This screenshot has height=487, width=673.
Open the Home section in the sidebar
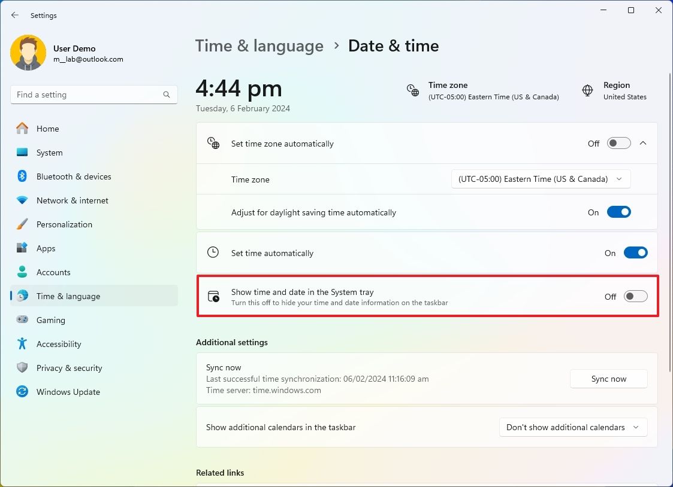click(47, 128)
